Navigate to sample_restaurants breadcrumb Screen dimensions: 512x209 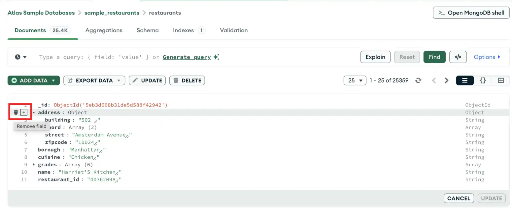click(x=112, y=13)
